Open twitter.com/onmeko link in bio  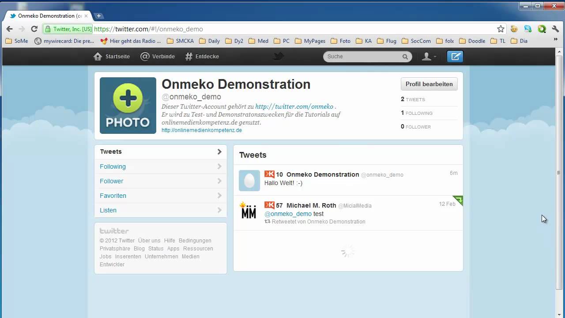[x=294, y=106]
